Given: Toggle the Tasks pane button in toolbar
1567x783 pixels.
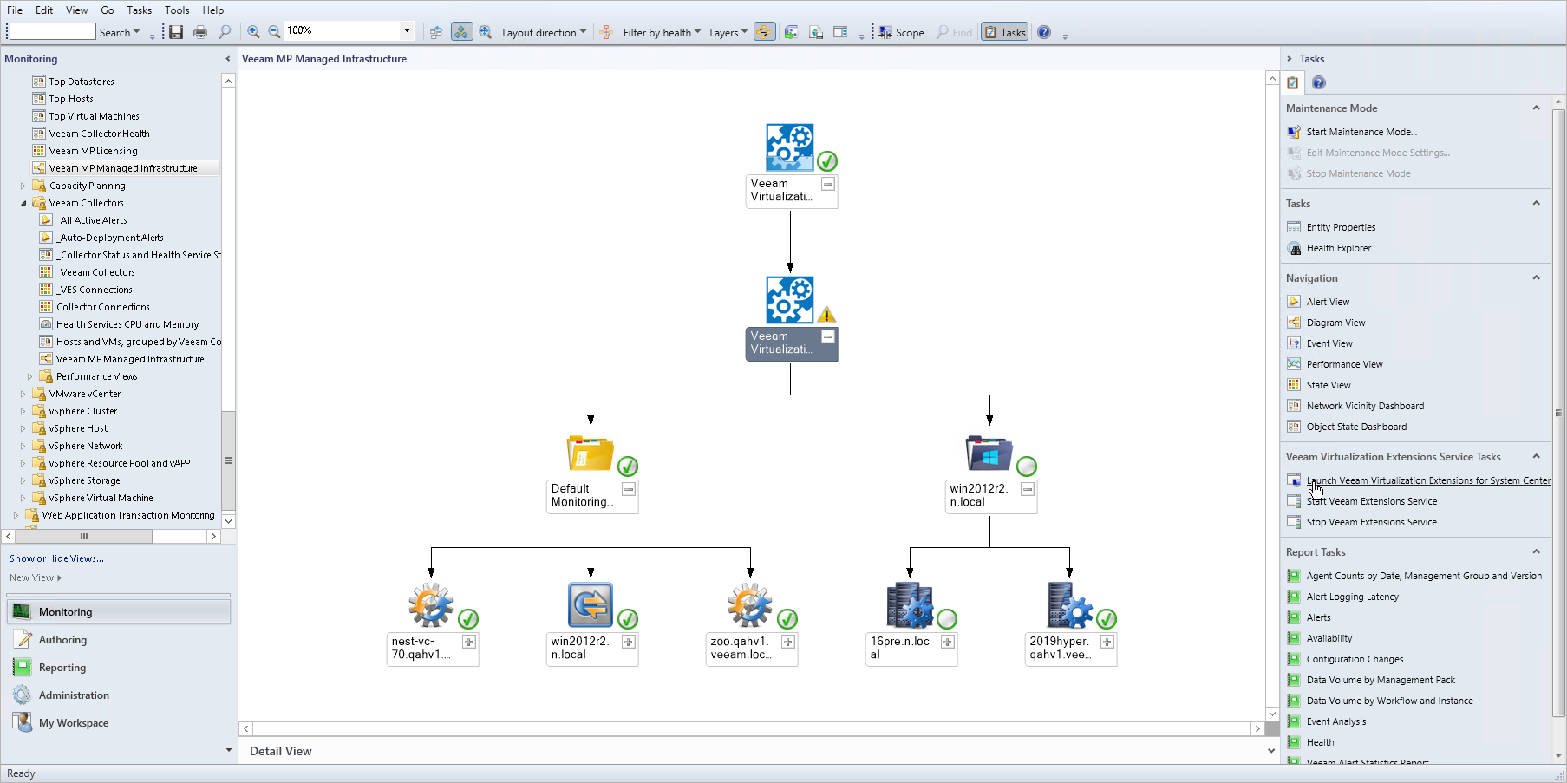Looking at the screenshot, I should [1004, 32].
